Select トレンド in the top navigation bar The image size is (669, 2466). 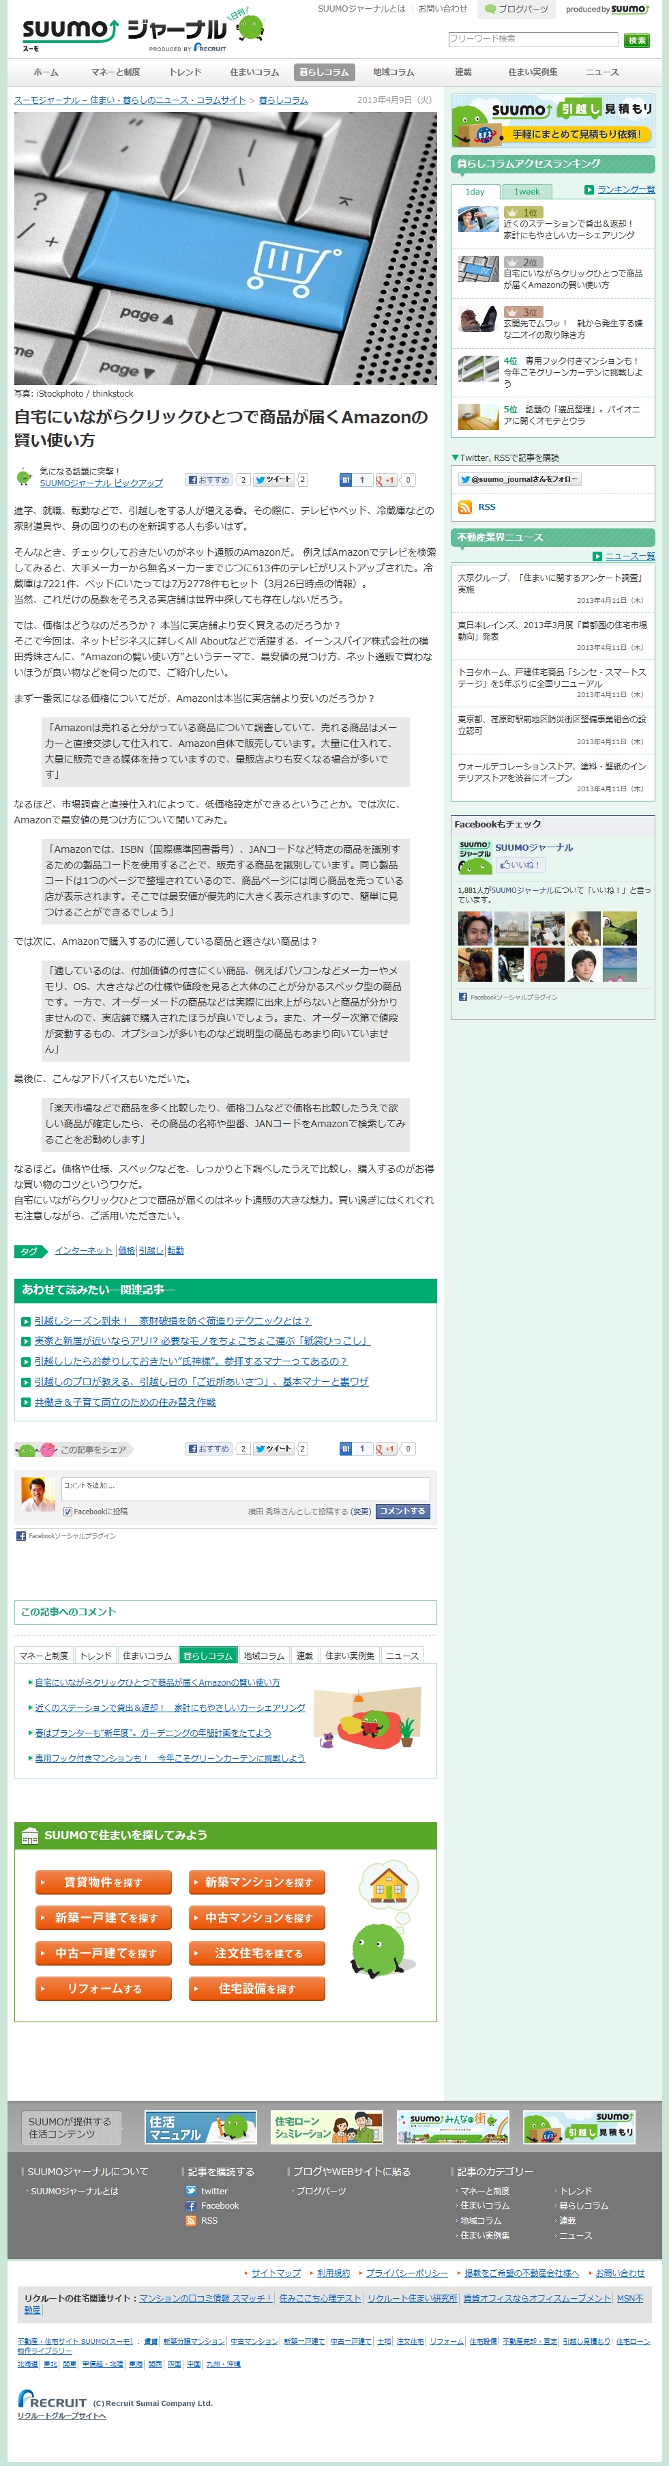coord(185,73)
